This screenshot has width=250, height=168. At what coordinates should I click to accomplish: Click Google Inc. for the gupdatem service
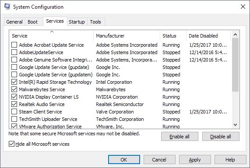tap(108, 75)
